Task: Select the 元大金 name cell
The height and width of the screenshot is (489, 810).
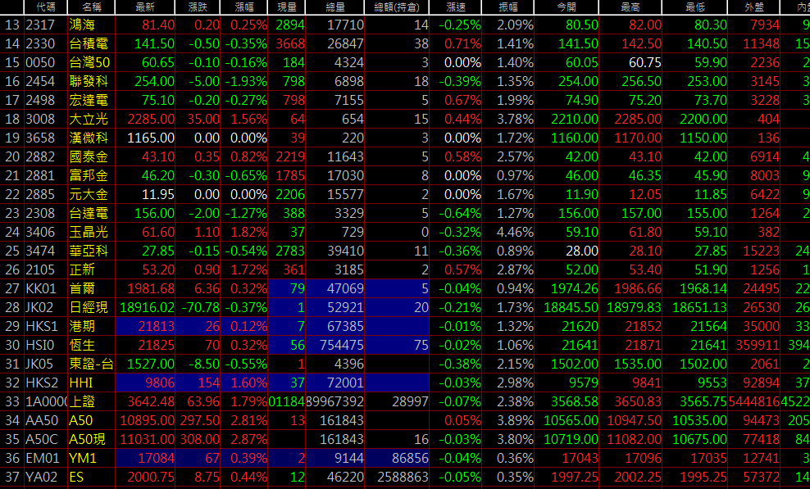Action: [89, 195]
